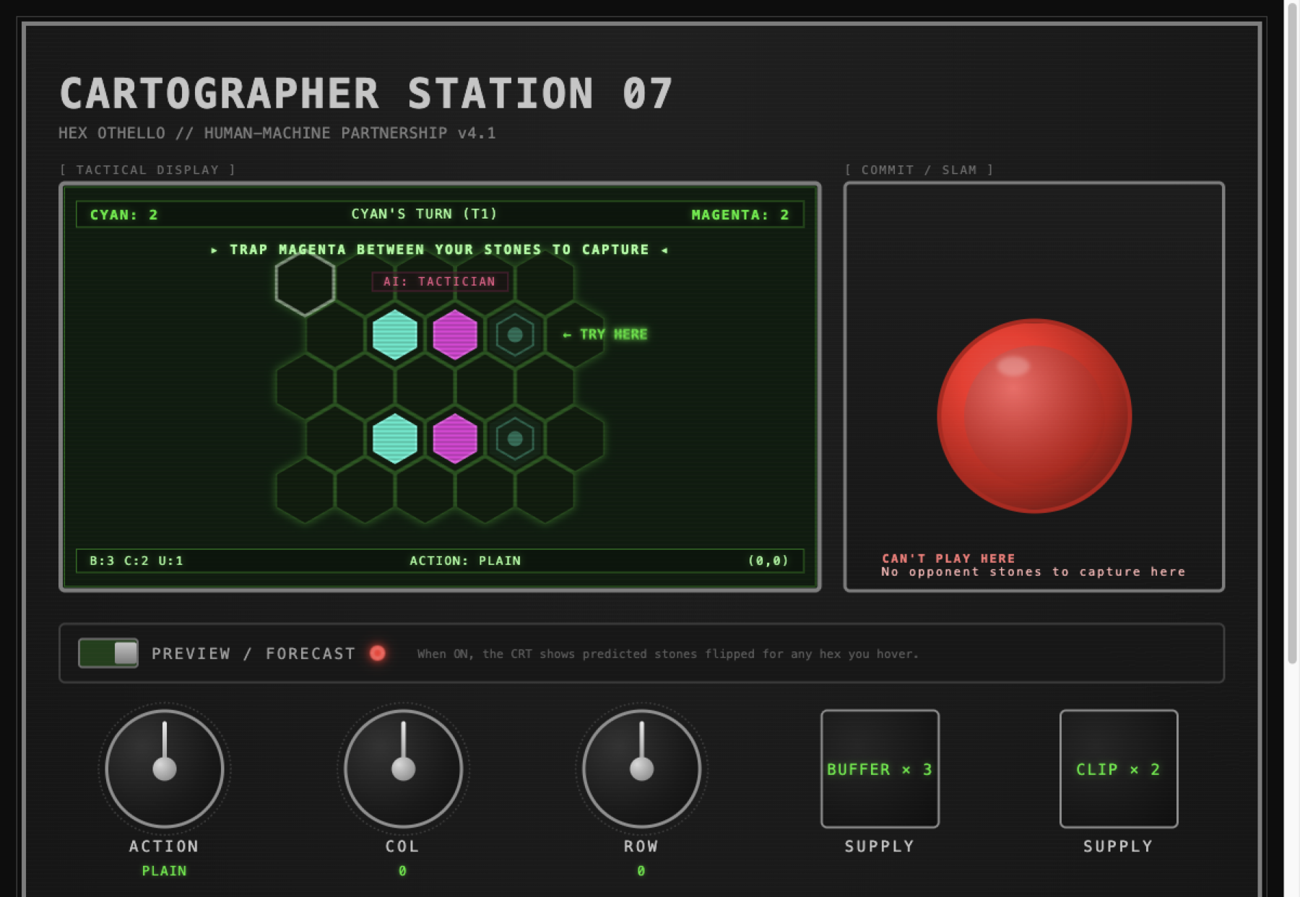Click the ACTION rotary knob
1300x897 pixels.
tap(165, 769)
